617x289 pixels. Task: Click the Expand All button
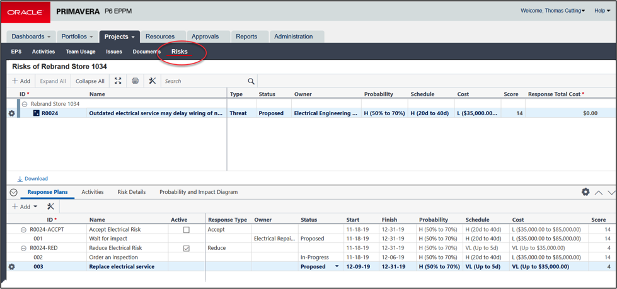(53, 81)
